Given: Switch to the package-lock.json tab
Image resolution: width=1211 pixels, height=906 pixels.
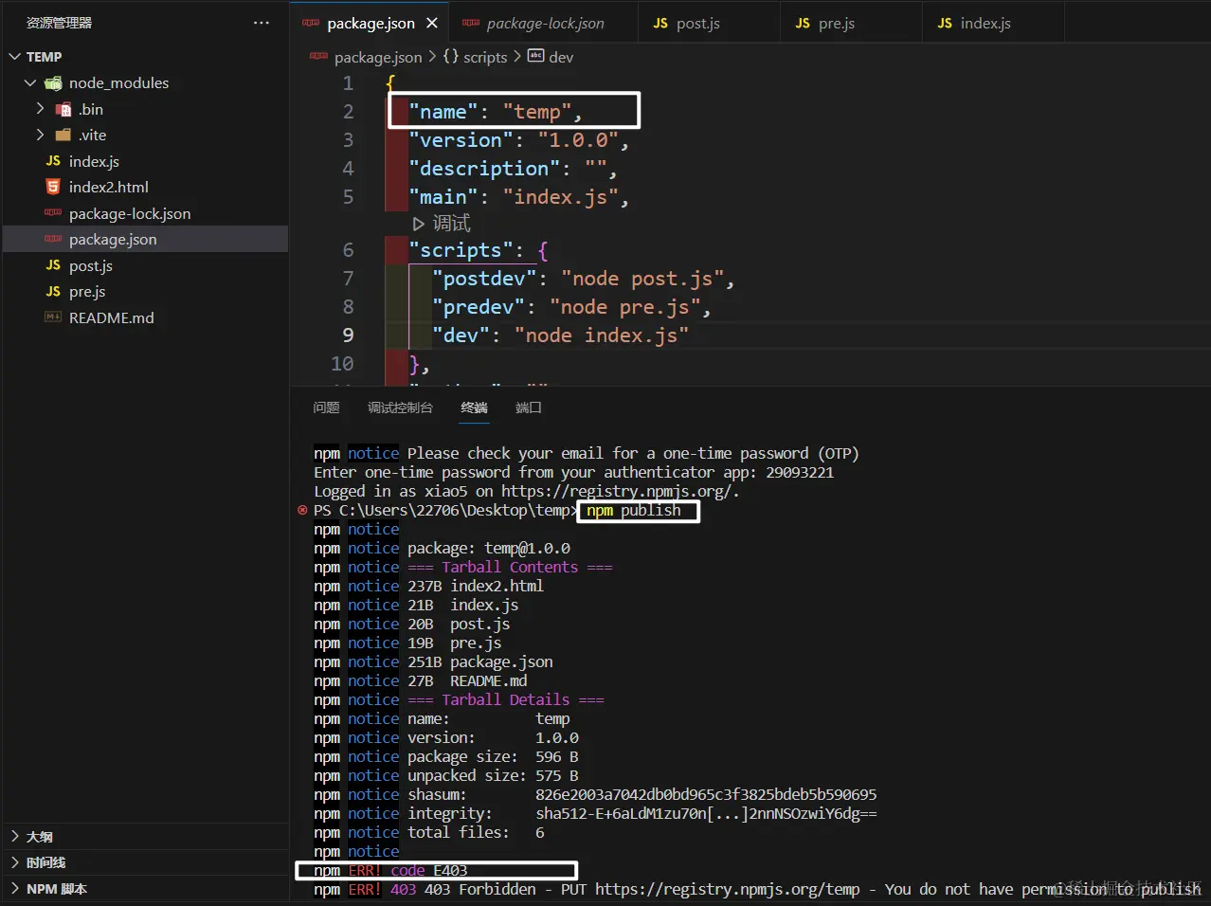Looking at the screenshot, I should [545, 23].
